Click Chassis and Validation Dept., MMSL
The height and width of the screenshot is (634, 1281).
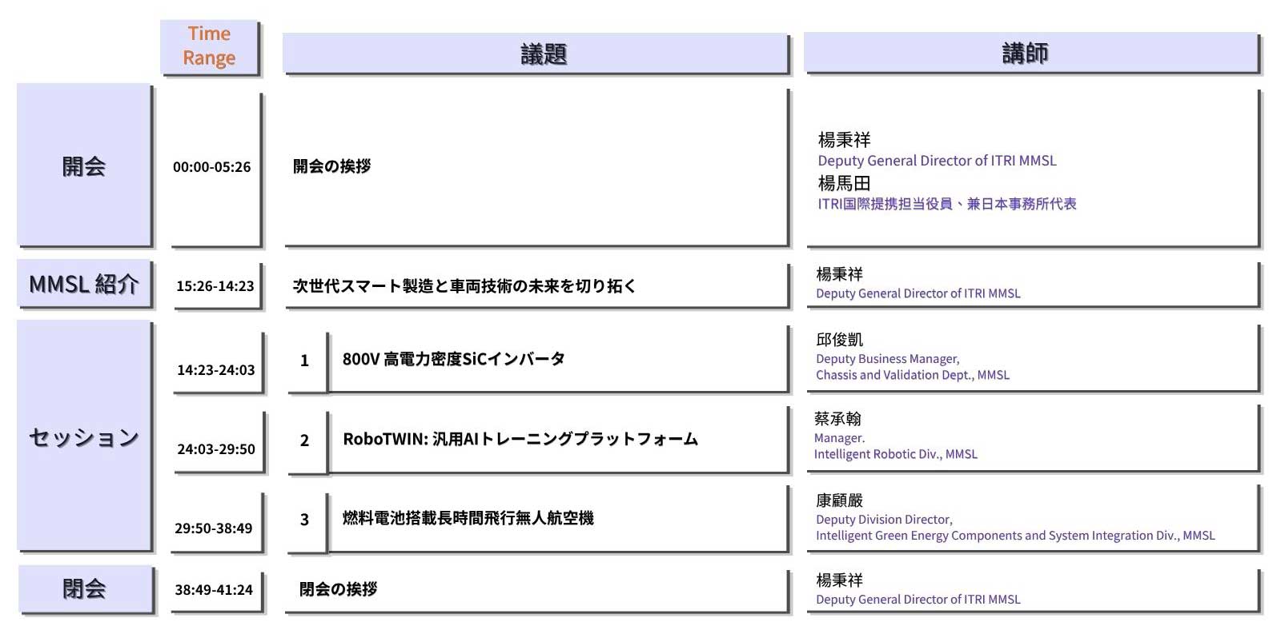(x=913, y=375)
